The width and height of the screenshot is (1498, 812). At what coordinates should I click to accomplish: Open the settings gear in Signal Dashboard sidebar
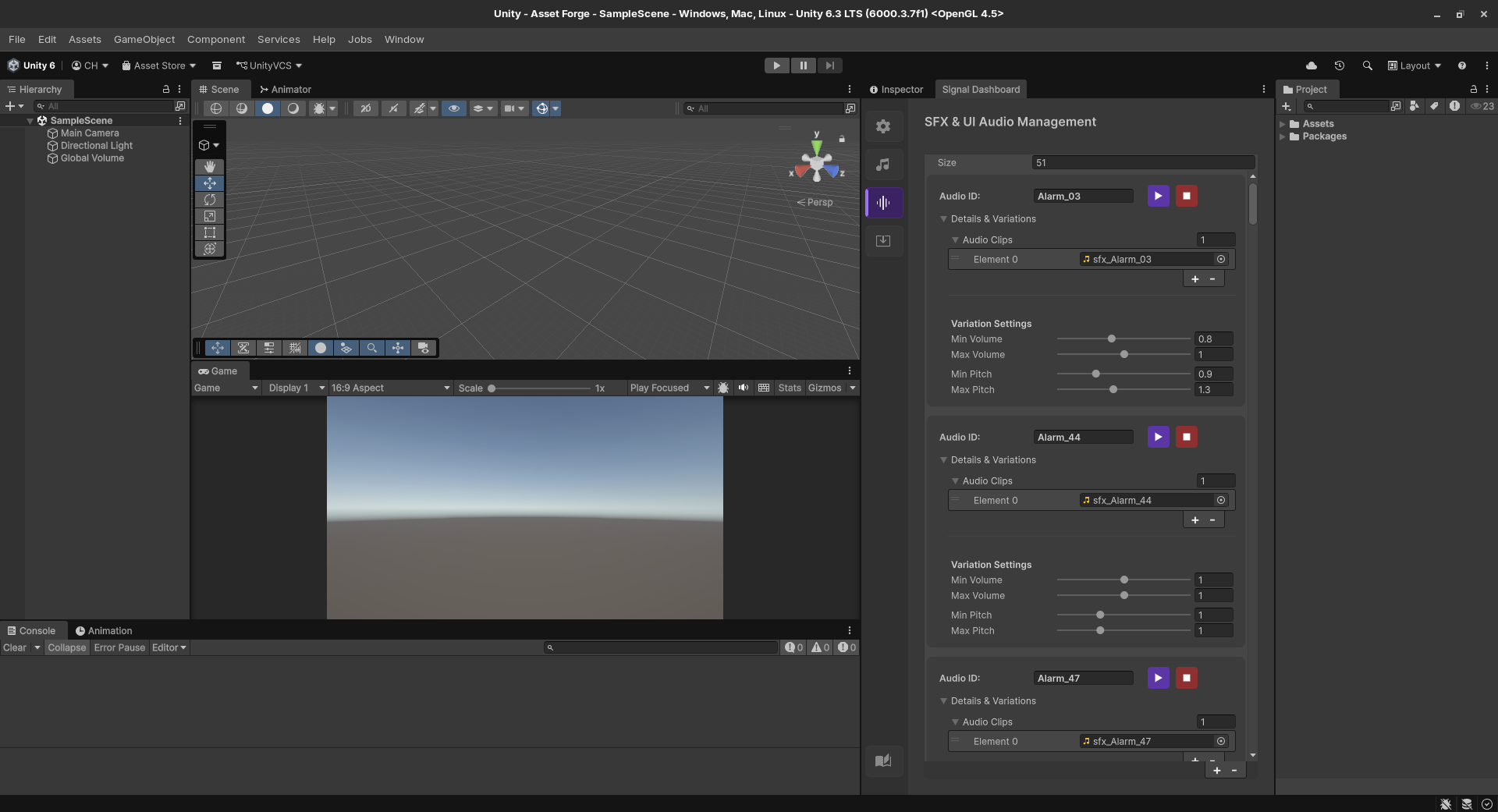tap(883, 126)
